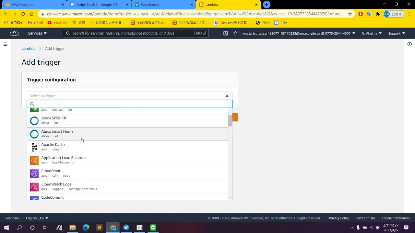
Task: Open LINE from taskbar
Action: pyautogui.click(x=153, y=227)
